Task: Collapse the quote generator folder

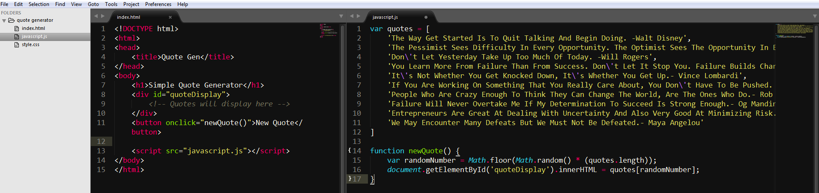Action: pos(4,20)
